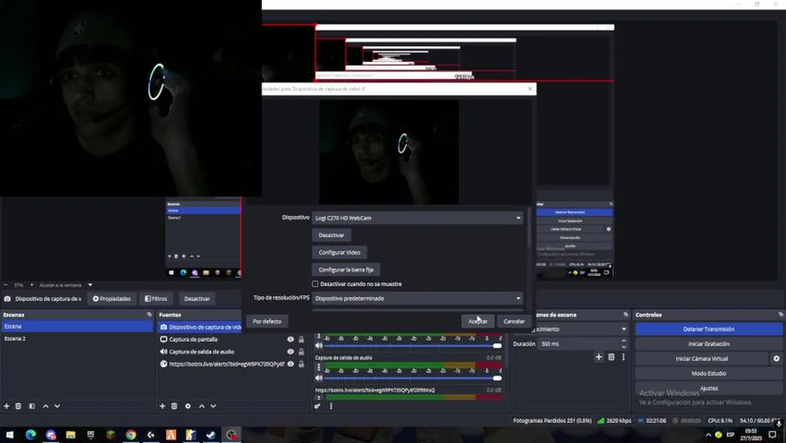Click Aceptar in properties dialog
This screenshot has height=443, width=786.
pyautogui.click(x=478, y=321)
